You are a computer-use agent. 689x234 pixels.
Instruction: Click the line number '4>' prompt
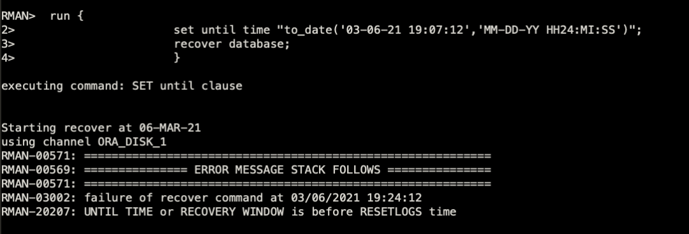coord(8,57)
